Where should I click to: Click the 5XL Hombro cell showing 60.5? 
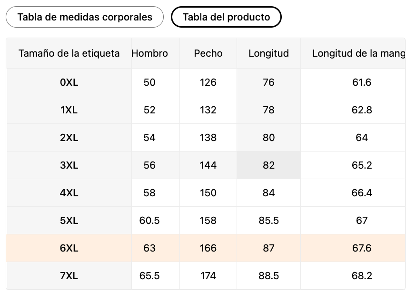[x=149, y=221]
